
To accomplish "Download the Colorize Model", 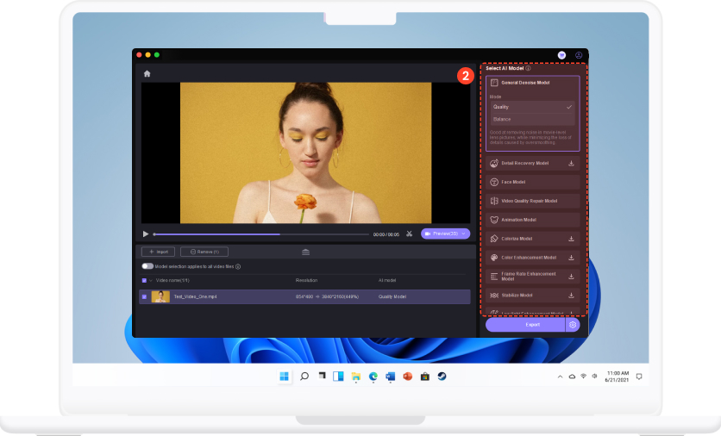I will (x=571, y=239).
